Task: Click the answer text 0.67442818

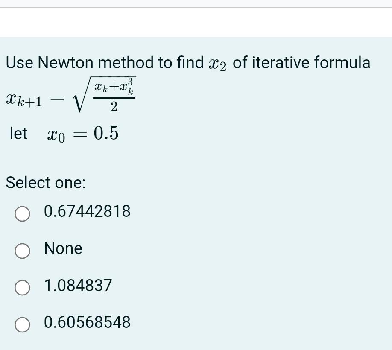Action: 87,211
